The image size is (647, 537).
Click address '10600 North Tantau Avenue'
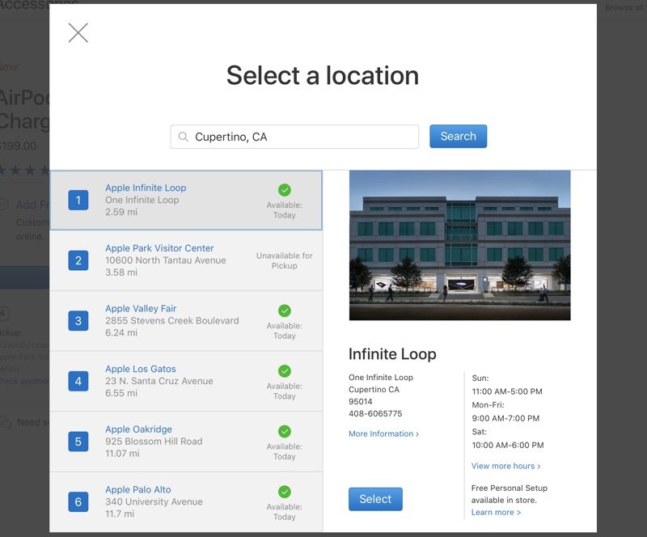[166, 260]
